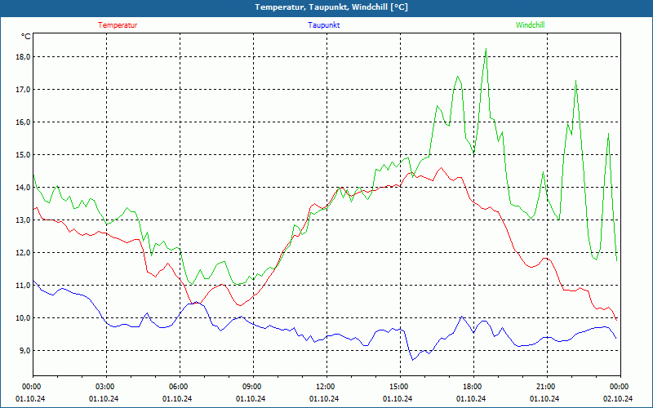Screen dimensions: 653x408
Task: Click the 13,0 y-axis value
Action: 24,220
